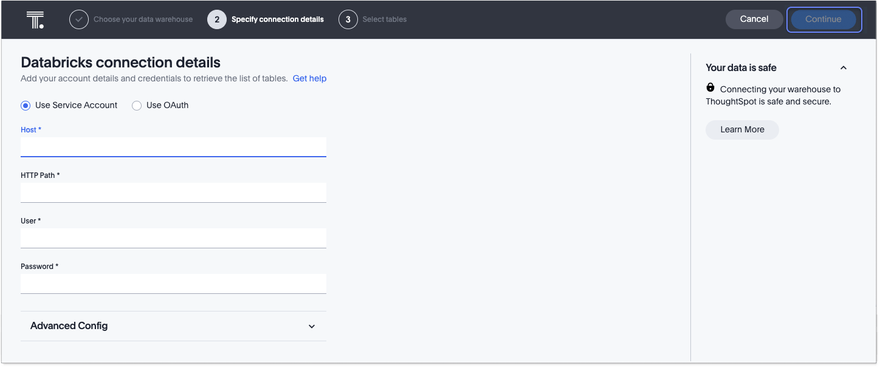Click the step 2 number circle
This screenshot has height=371, width=880.
coord(217,19)
